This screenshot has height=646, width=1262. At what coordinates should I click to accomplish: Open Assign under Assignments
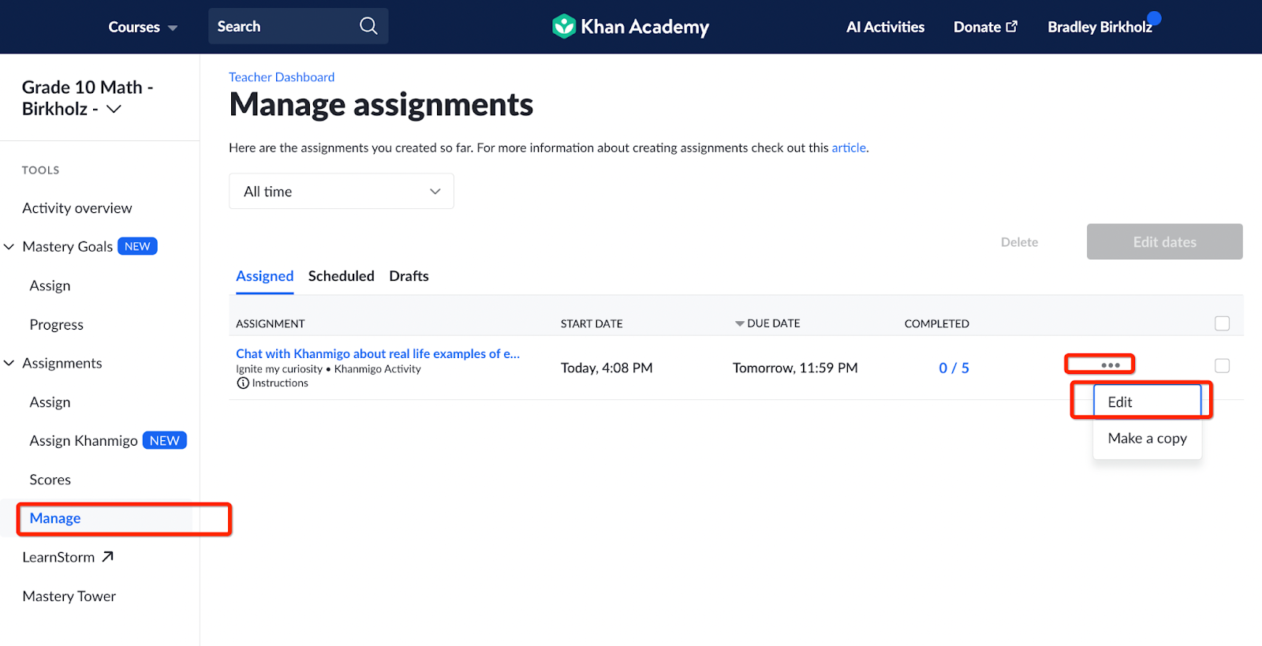50,402
